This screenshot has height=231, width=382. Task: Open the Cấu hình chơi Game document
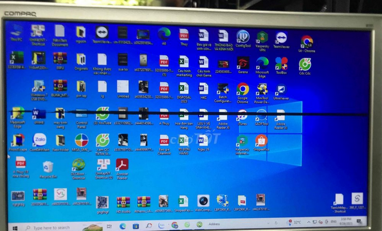(204, 66)
